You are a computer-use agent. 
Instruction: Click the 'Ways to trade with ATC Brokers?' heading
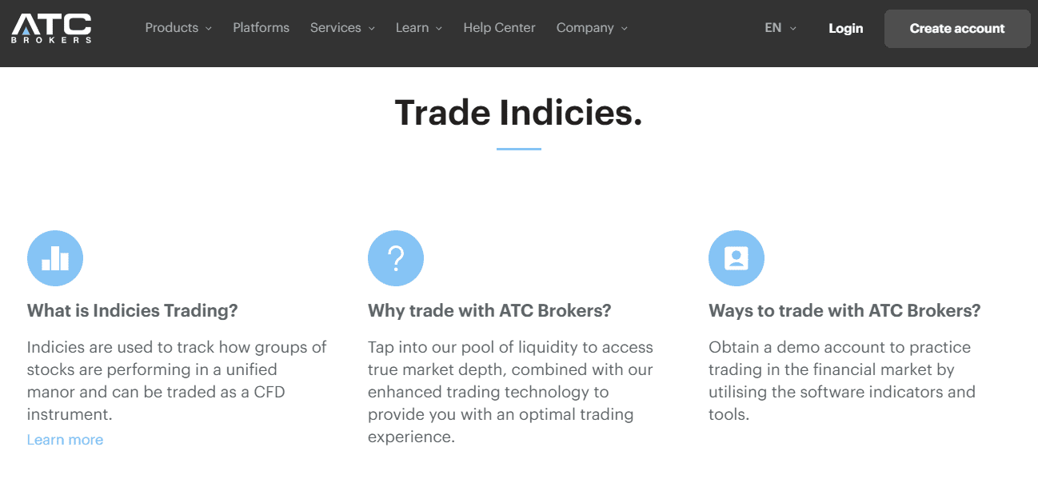(x=844, y=310)
